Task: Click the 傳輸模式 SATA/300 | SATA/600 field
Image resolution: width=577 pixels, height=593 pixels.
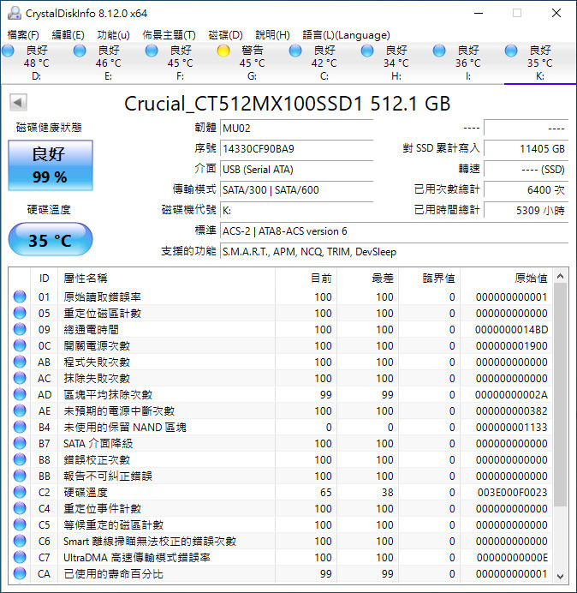Action: [x=296, y=189]
